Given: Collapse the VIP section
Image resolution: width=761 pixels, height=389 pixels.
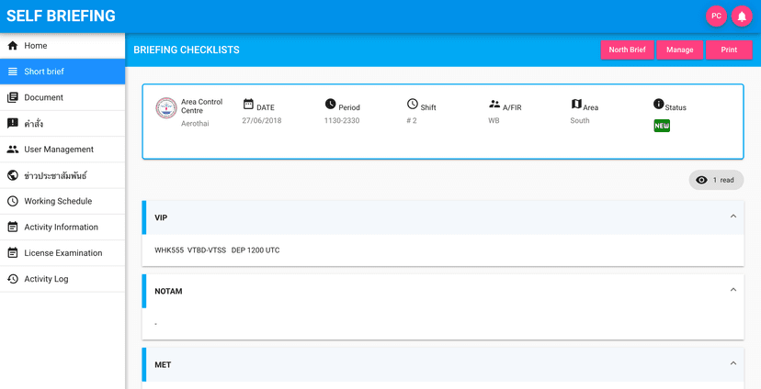Looking at the screenshot, I should pos(733,217).
